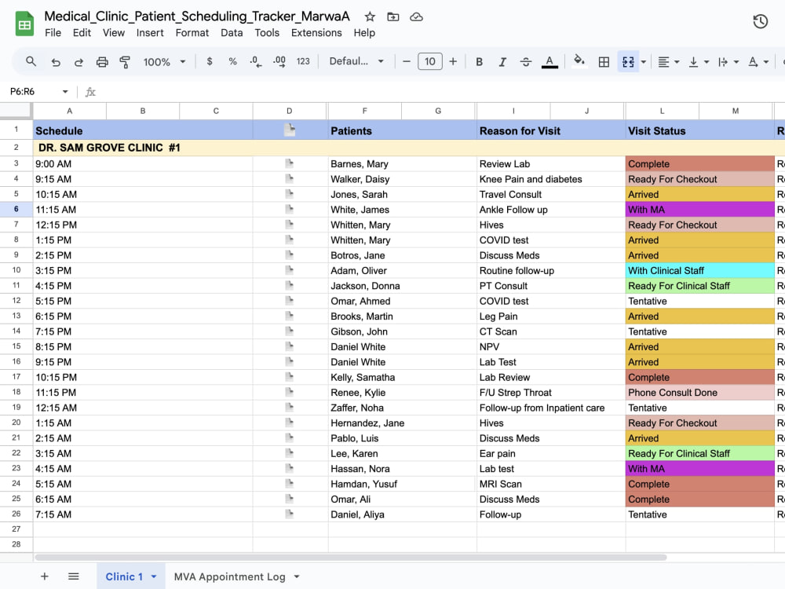
Task: Click the print icon
Action: tap(102, 62)
